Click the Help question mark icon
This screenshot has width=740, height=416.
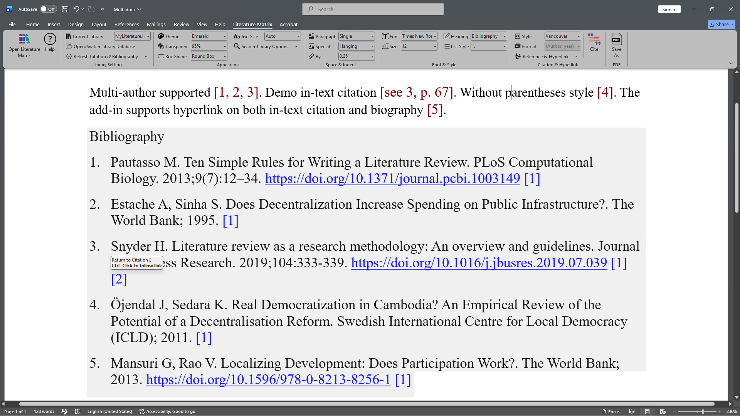[50, 39]
